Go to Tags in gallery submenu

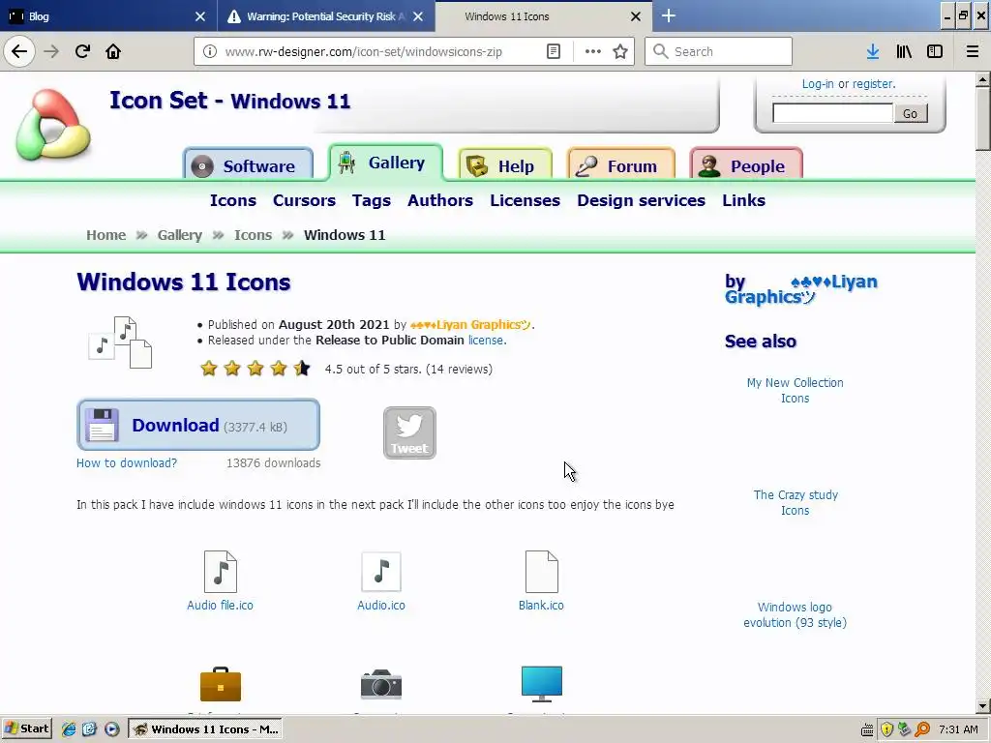click(x=371, y=200)
